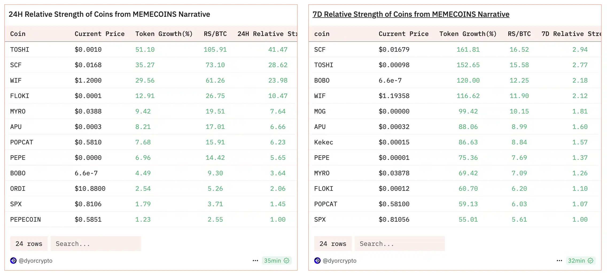
Task: Open @dyorcrypto profile link in 7D panel
Action: 340,261
